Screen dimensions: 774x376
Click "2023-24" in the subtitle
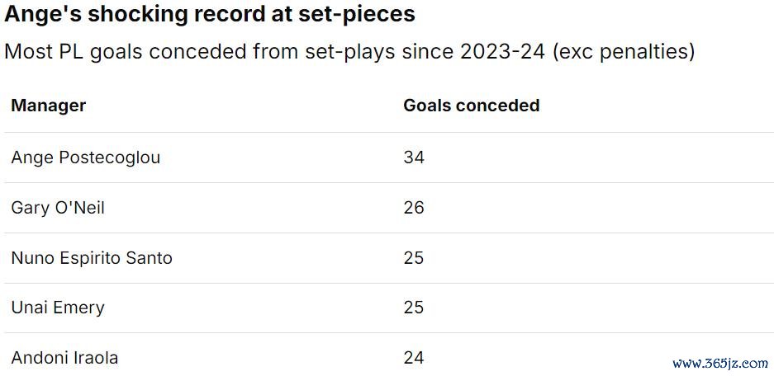point(504,52)
